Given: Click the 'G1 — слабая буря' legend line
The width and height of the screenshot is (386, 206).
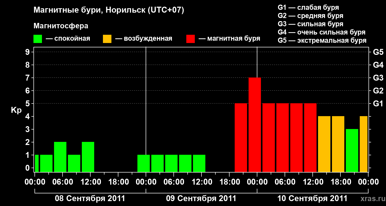Looking at the screenshot, I should coord(308,7).
